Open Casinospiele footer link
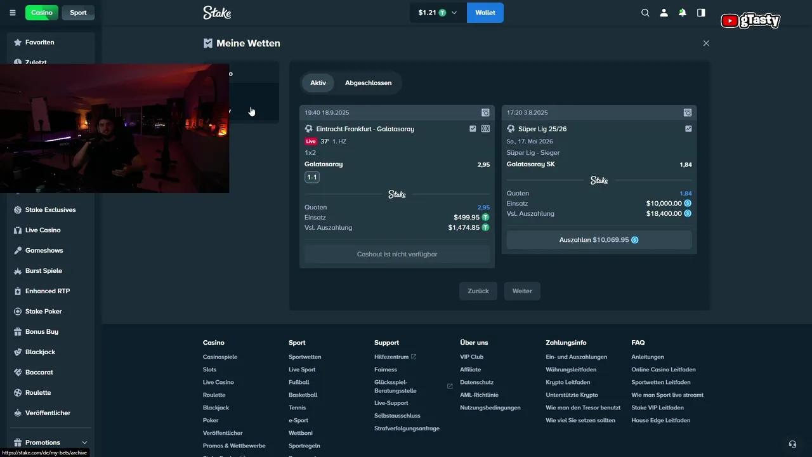Image resolution: width=812 pixels, height=457 pixels. 220,357
